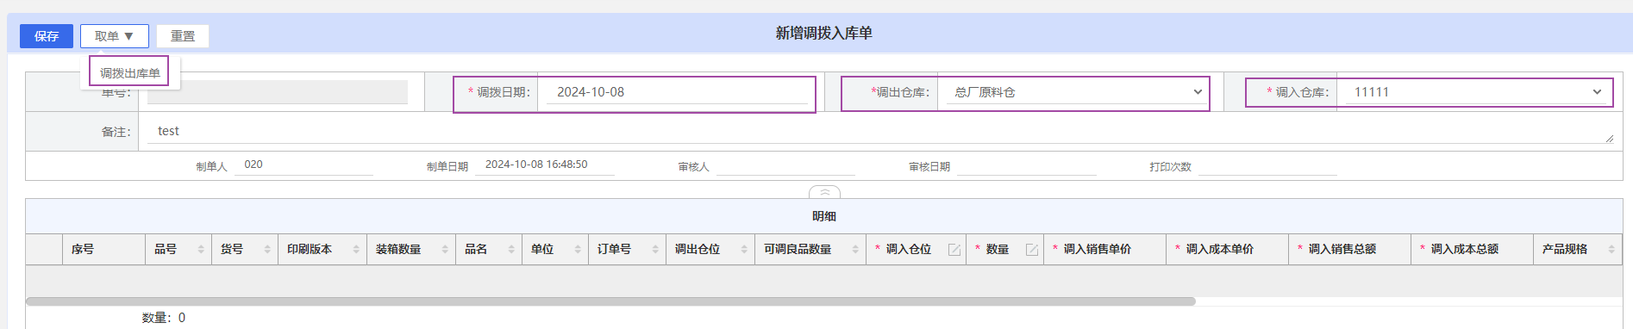
Task: Click the 调入成本单价 column header
Action: click(x=1227, y=250)
